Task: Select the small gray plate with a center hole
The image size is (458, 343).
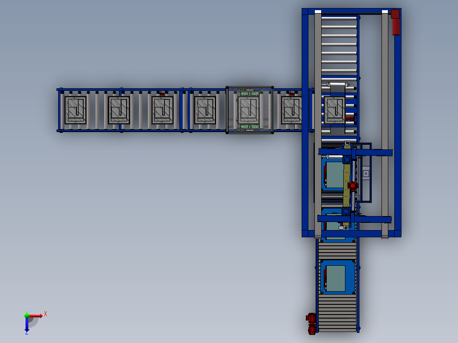Action: click(x=366, y=173)
